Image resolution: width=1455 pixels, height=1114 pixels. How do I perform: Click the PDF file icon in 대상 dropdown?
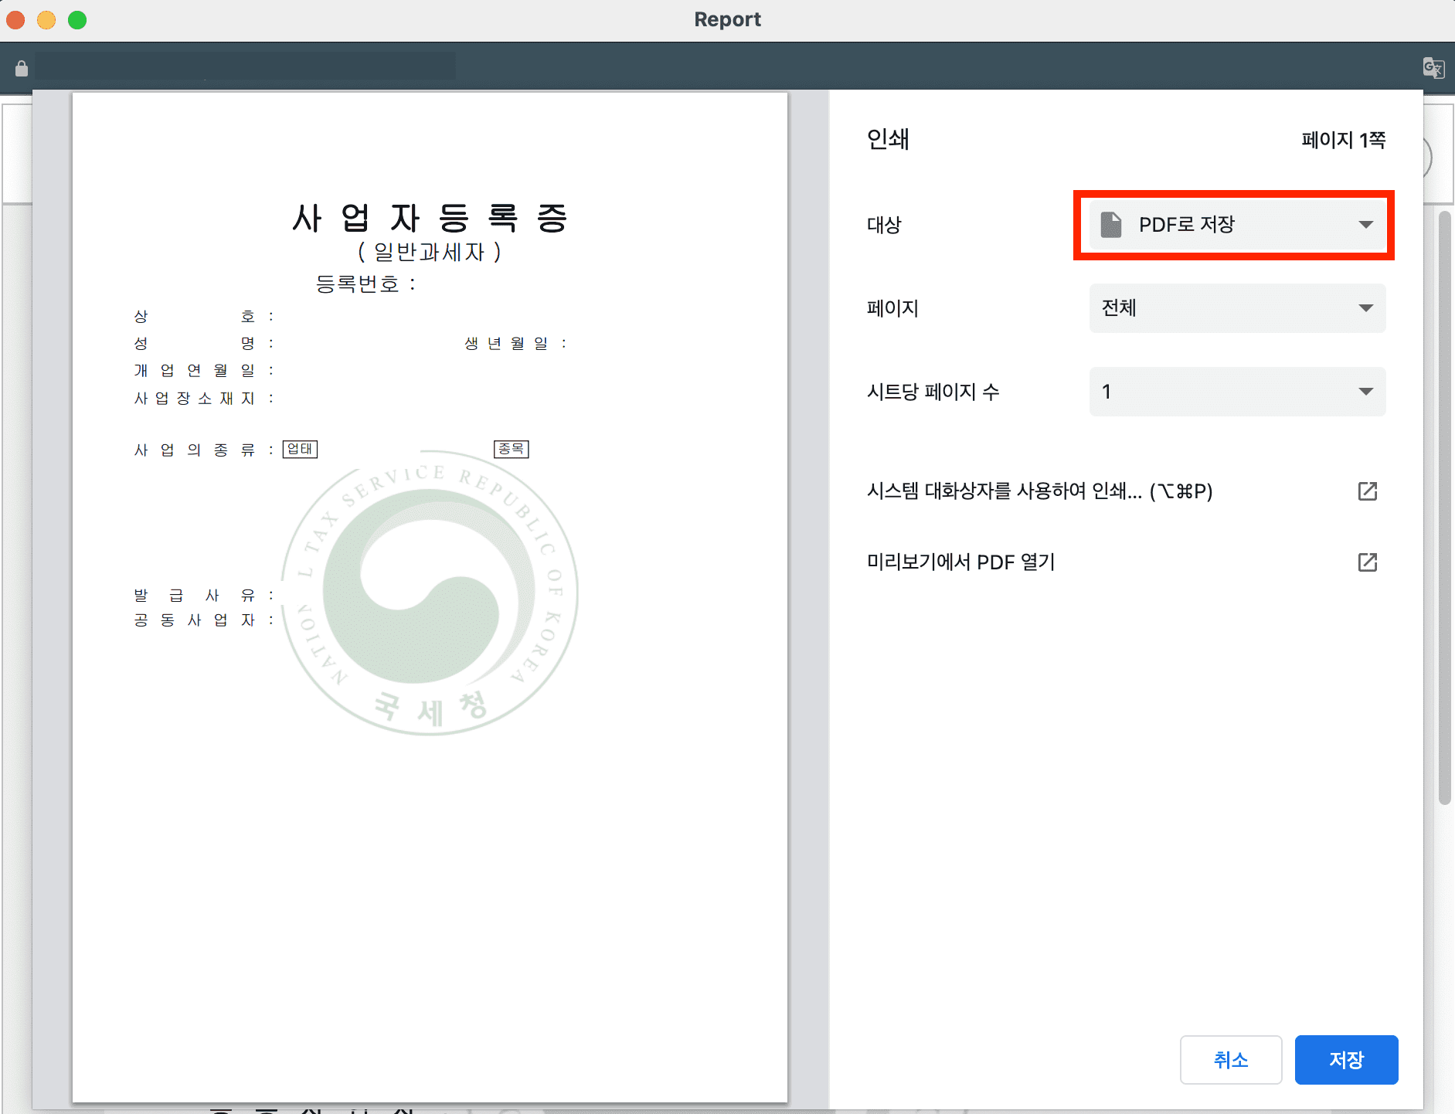click(1111, 225)
